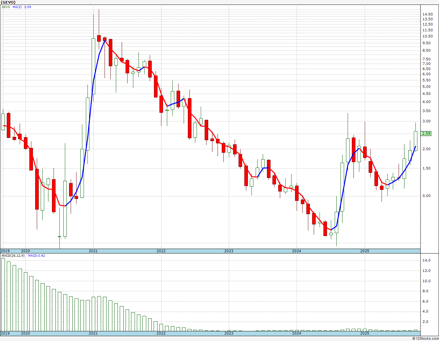Click the 12.0 MACD axis label
This screenshot has height=341, width=439.
point(426,271)
